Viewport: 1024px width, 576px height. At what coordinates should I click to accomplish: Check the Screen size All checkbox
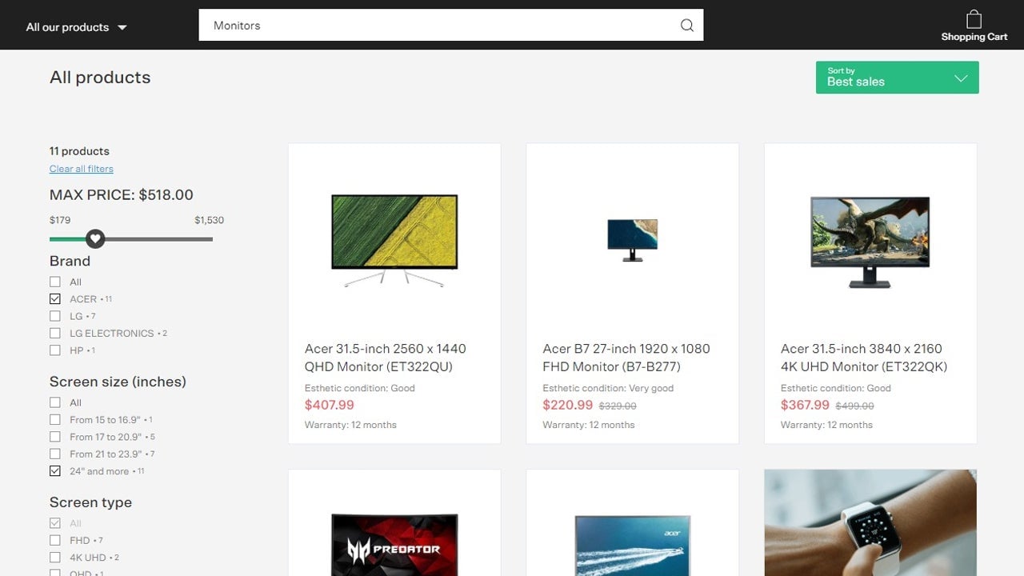55,402
